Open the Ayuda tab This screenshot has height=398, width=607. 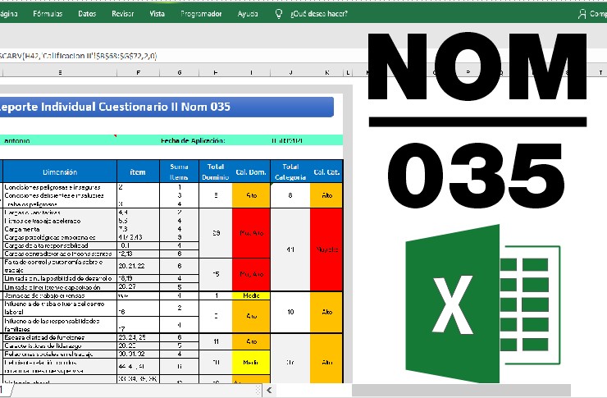(248, 14)
